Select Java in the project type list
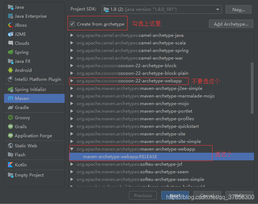The image size is (258, 204). tap(34, 7)
